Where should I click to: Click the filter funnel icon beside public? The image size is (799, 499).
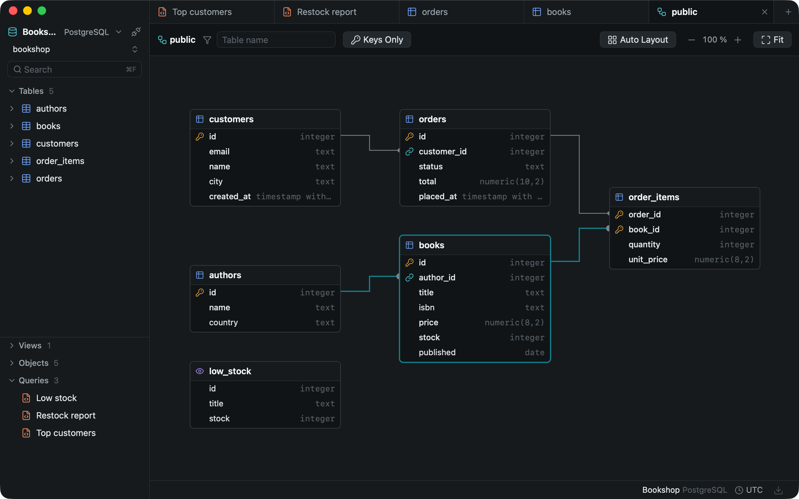(x=207, y=40)
